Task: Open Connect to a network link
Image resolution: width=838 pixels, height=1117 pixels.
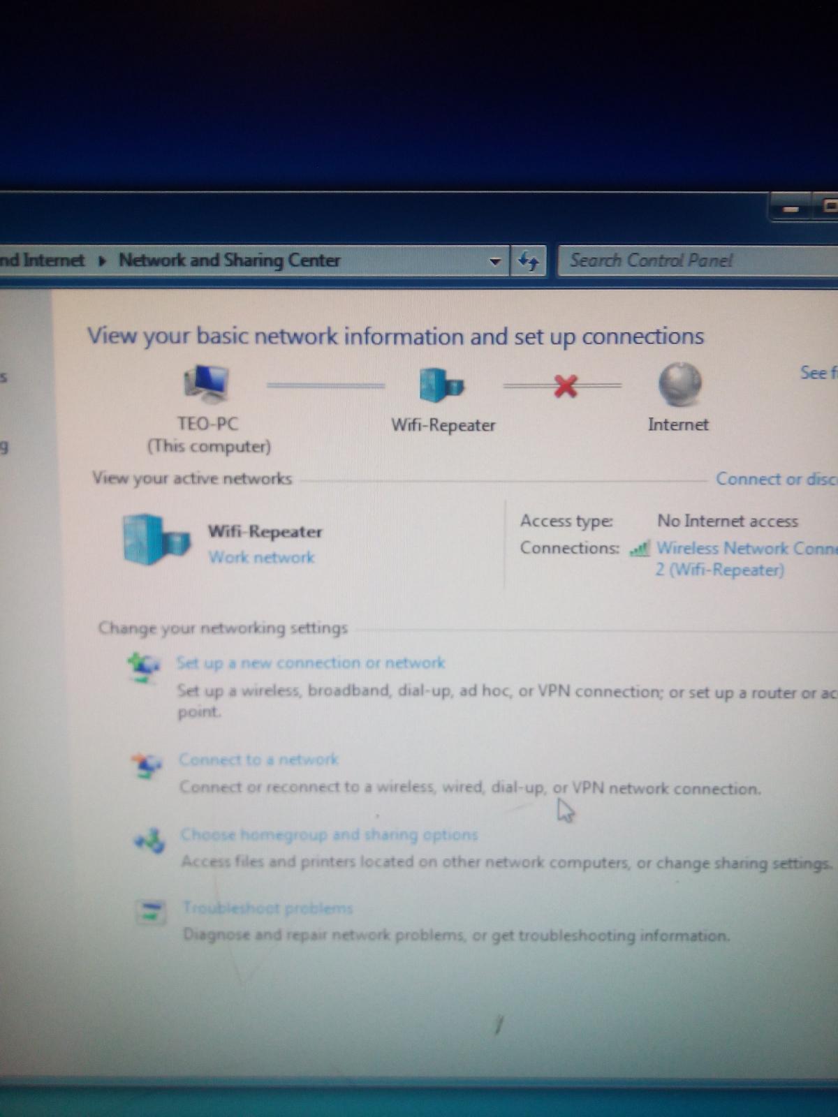Action: pyautogui.click(x=258, y=759)
